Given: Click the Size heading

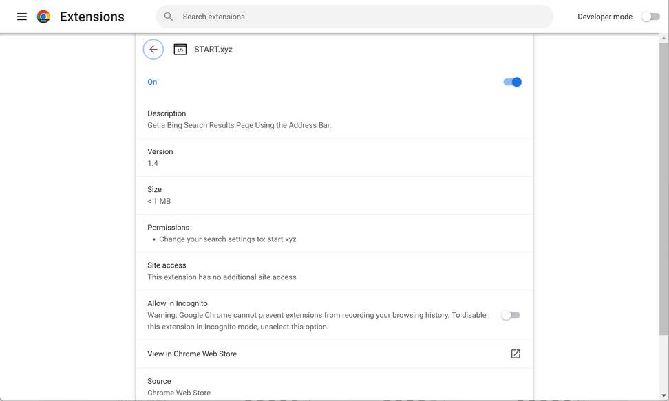Looking at the screenshot, I should pyautogui.click(x=154, y=189).
